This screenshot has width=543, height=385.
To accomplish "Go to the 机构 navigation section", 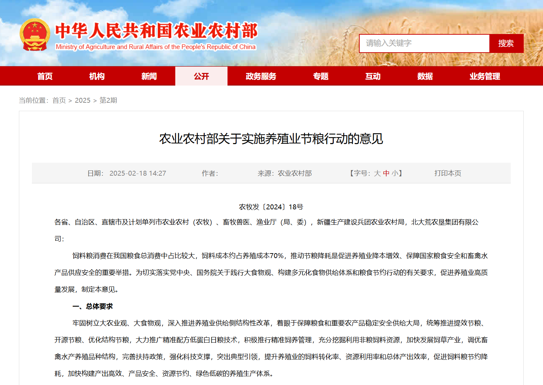I will [x=97, y=76].
